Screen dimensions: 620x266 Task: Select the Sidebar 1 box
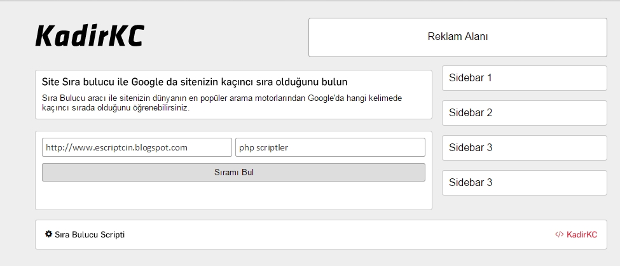(x=524, y=78)
